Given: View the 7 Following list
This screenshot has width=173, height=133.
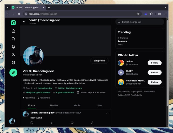Looking at the screenshot, I should tap(28, 98).
